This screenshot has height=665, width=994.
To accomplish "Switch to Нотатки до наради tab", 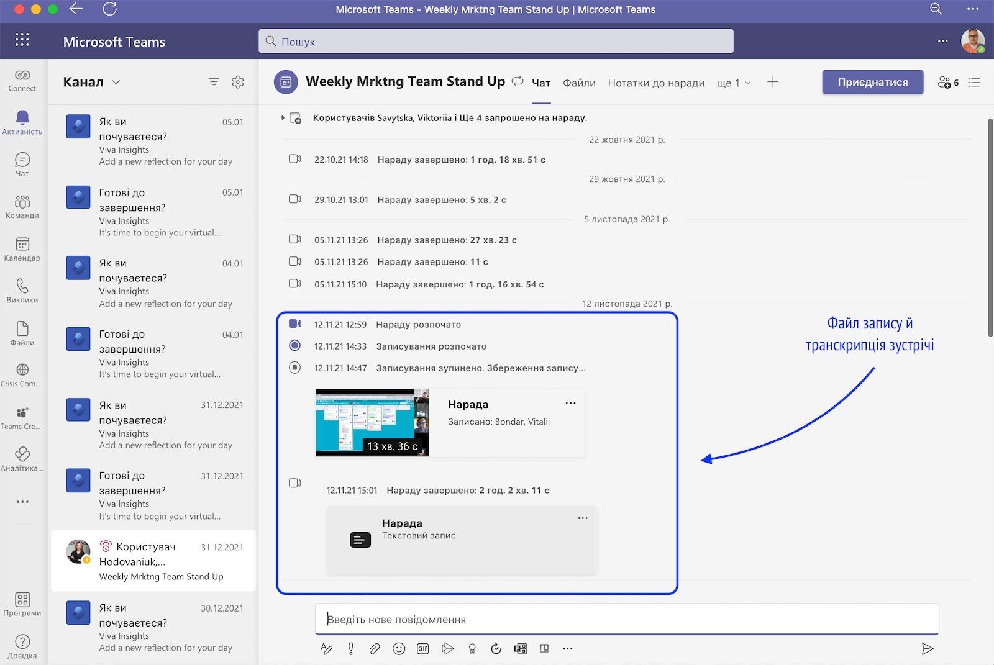I will point(656,83).
